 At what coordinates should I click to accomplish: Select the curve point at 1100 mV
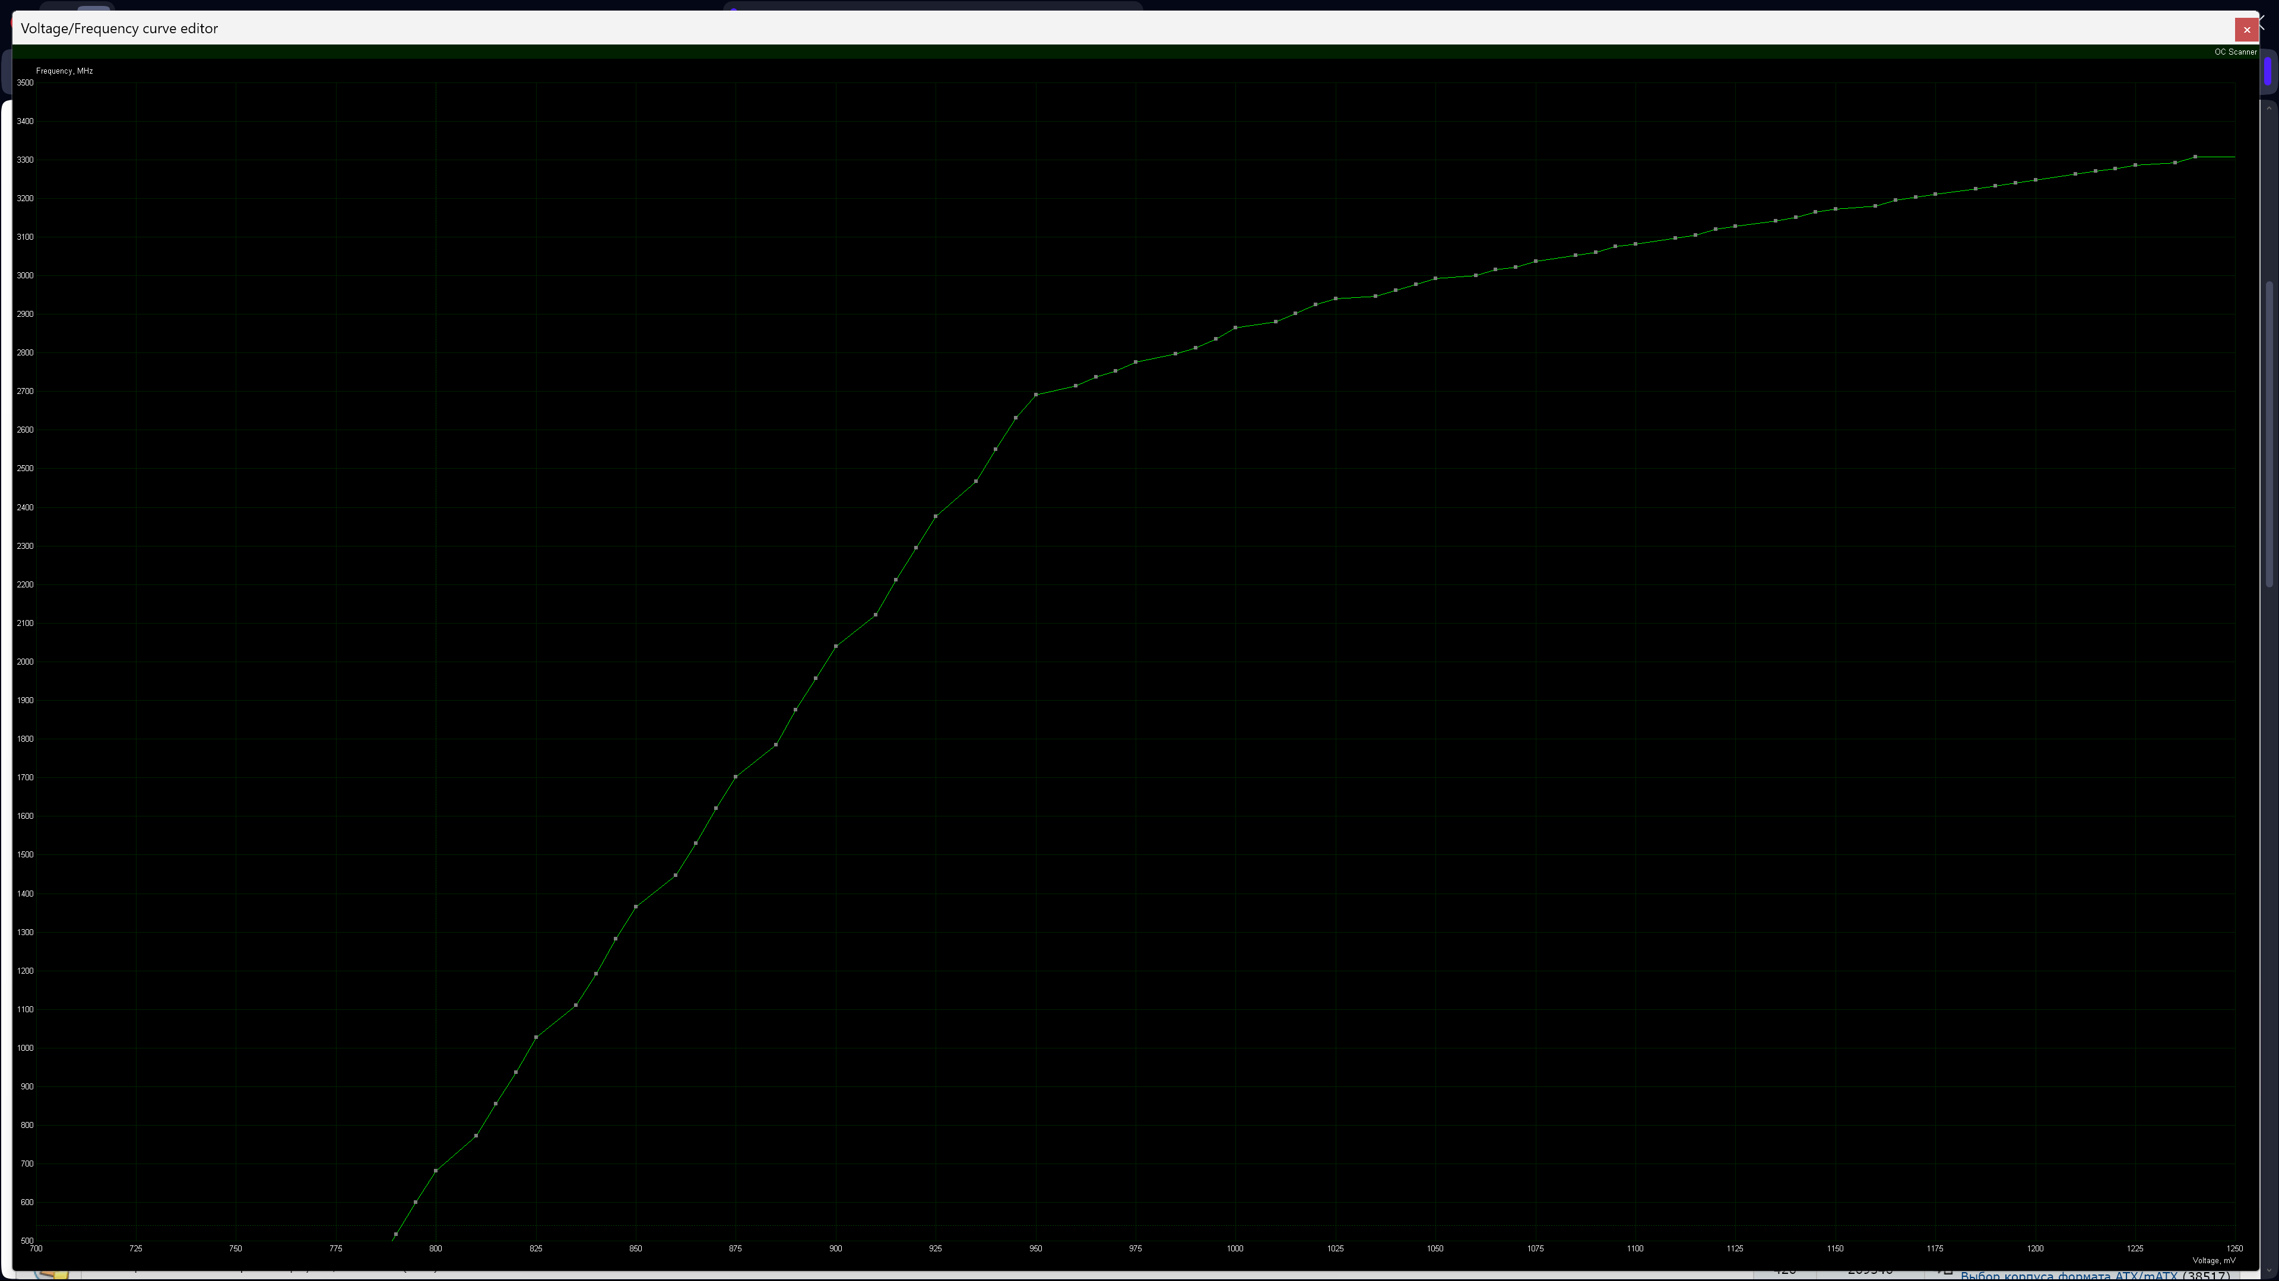(x=1635, y=244)
